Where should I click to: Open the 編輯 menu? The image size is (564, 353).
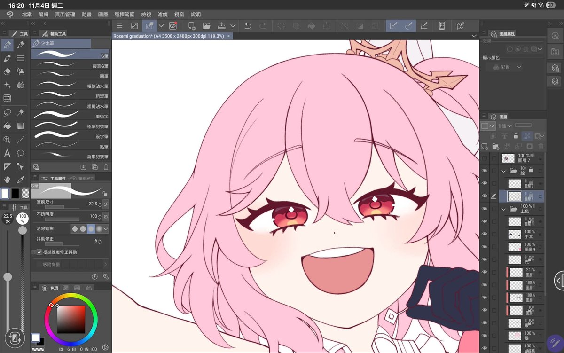43,15
